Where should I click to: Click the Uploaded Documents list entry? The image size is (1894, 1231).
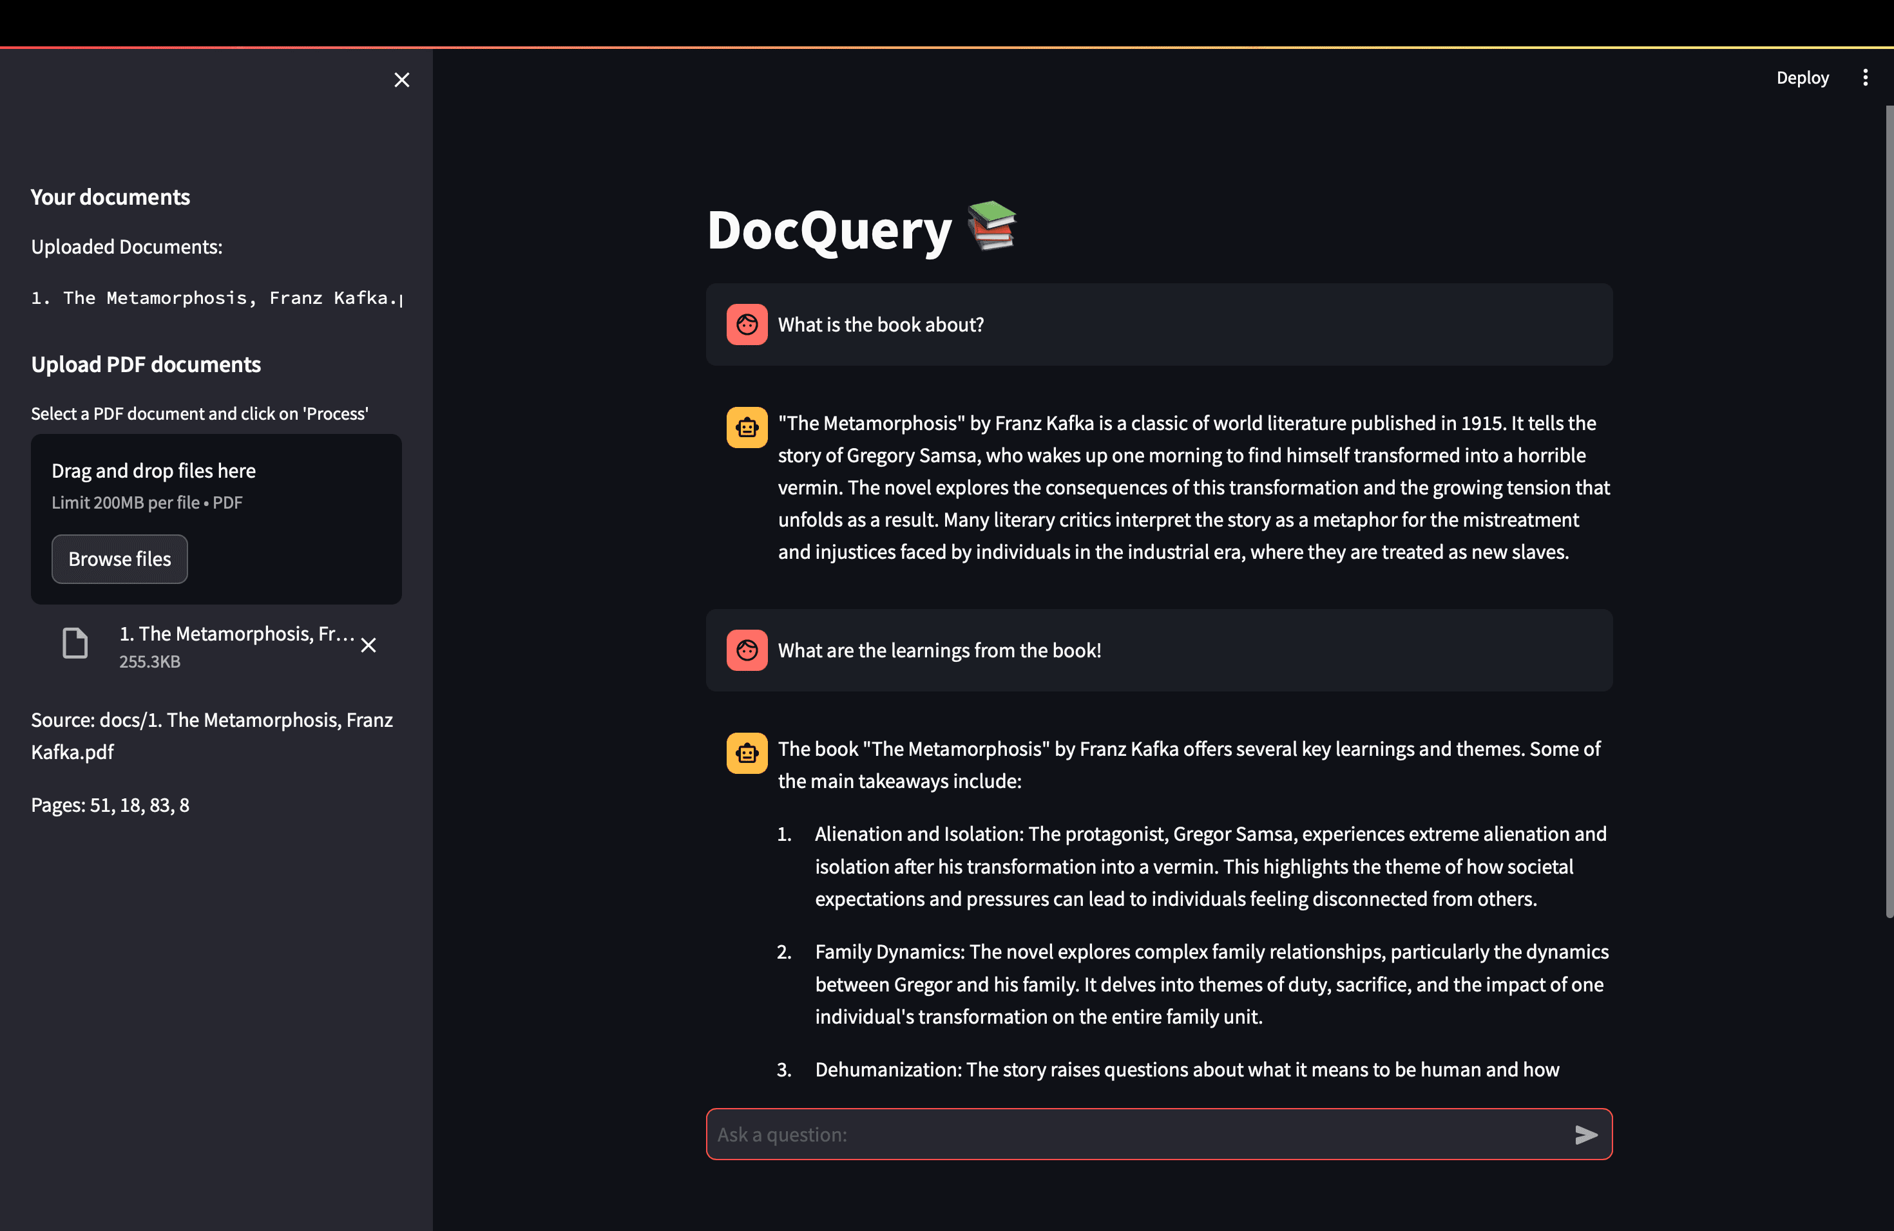[x=216, y=297]
